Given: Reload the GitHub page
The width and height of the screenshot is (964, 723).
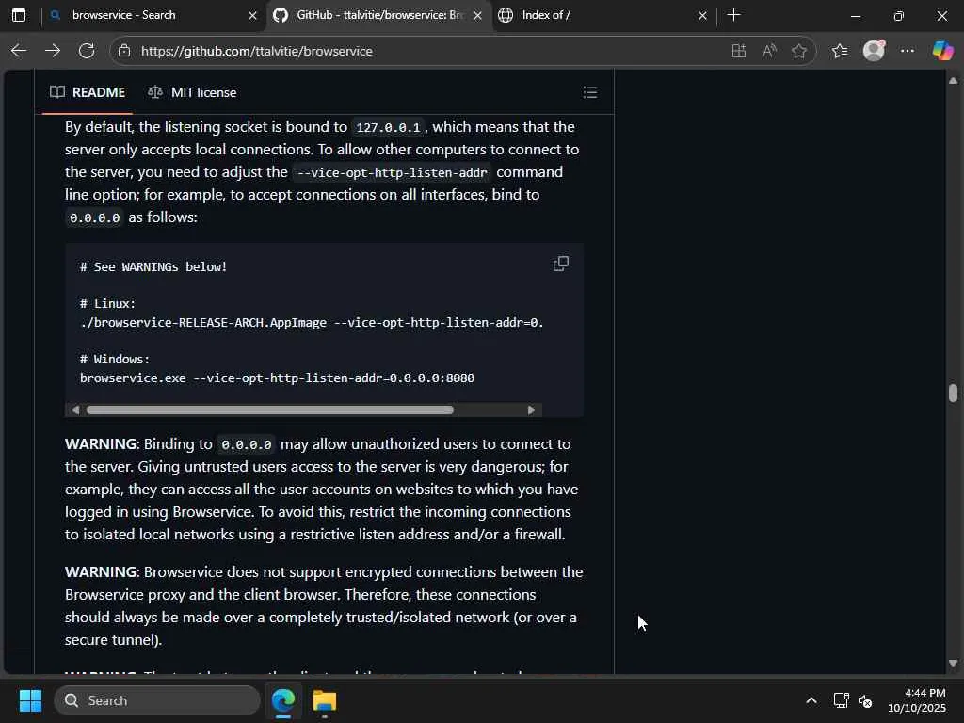Looking at the screenshot, I should click(x=87, y=51).
